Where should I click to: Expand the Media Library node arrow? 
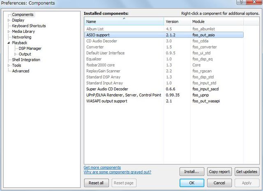9,32
